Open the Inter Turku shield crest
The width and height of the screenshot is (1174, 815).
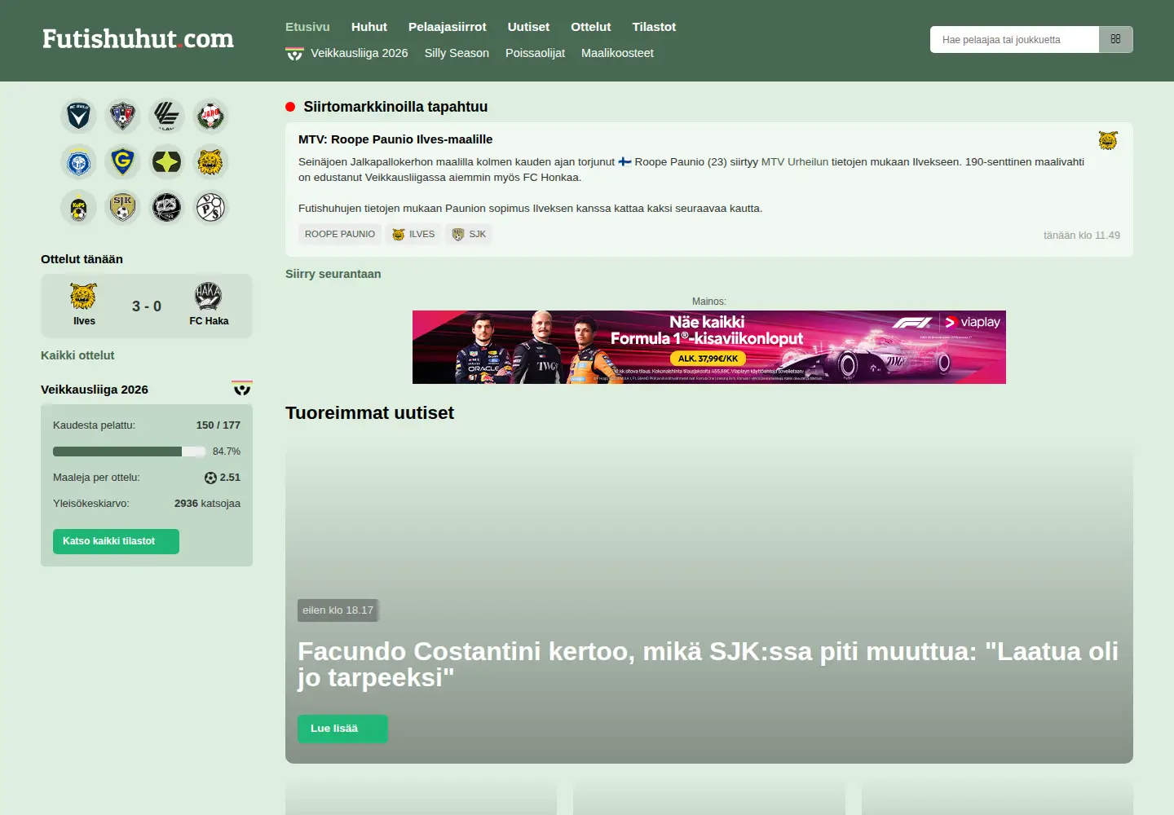pyautogui.click(x=122, y=116)
